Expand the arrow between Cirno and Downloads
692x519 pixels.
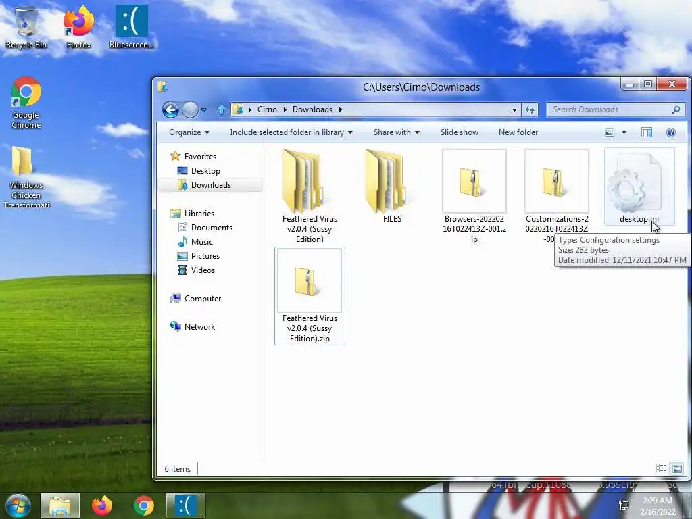coord(285,109)
